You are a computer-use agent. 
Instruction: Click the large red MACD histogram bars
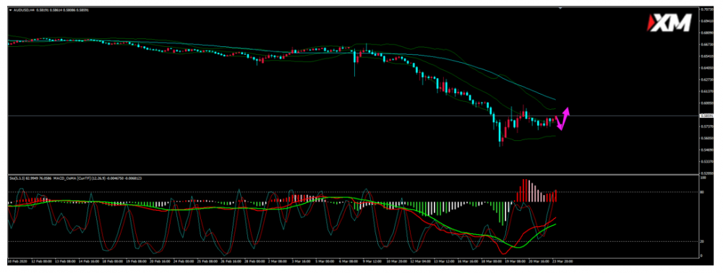[x=523, y=190]
